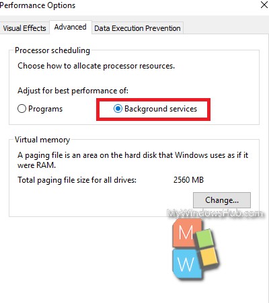Click the Processor scheduling group heading
Screen dimensions: 269x303
coord(52,50)
